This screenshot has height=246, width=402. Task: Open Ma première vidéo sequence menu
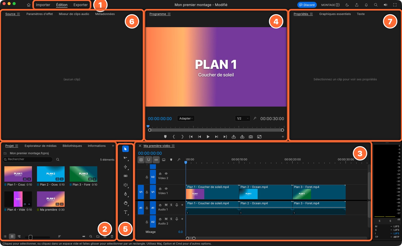click(x=173, y=146)
